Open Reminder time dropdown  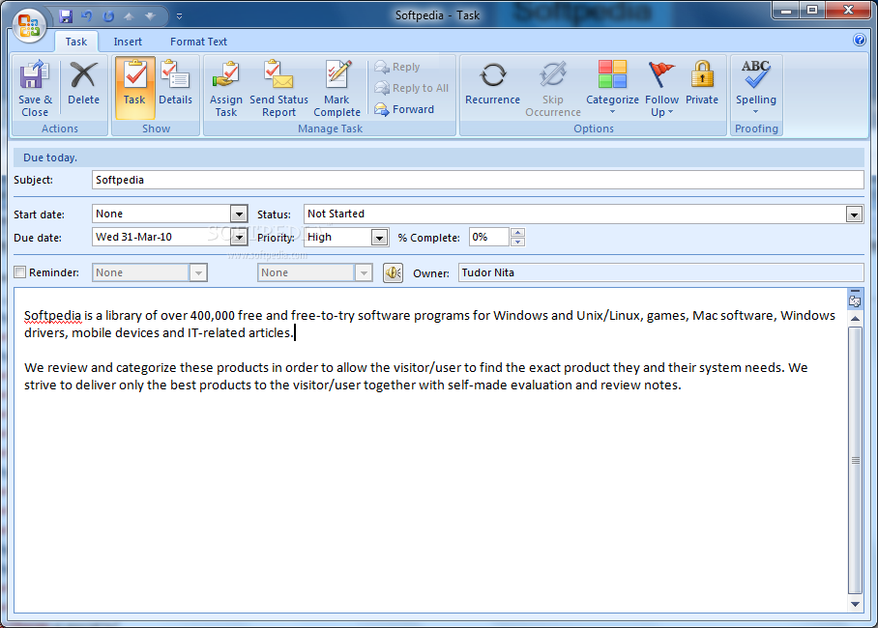click(364, 272)
